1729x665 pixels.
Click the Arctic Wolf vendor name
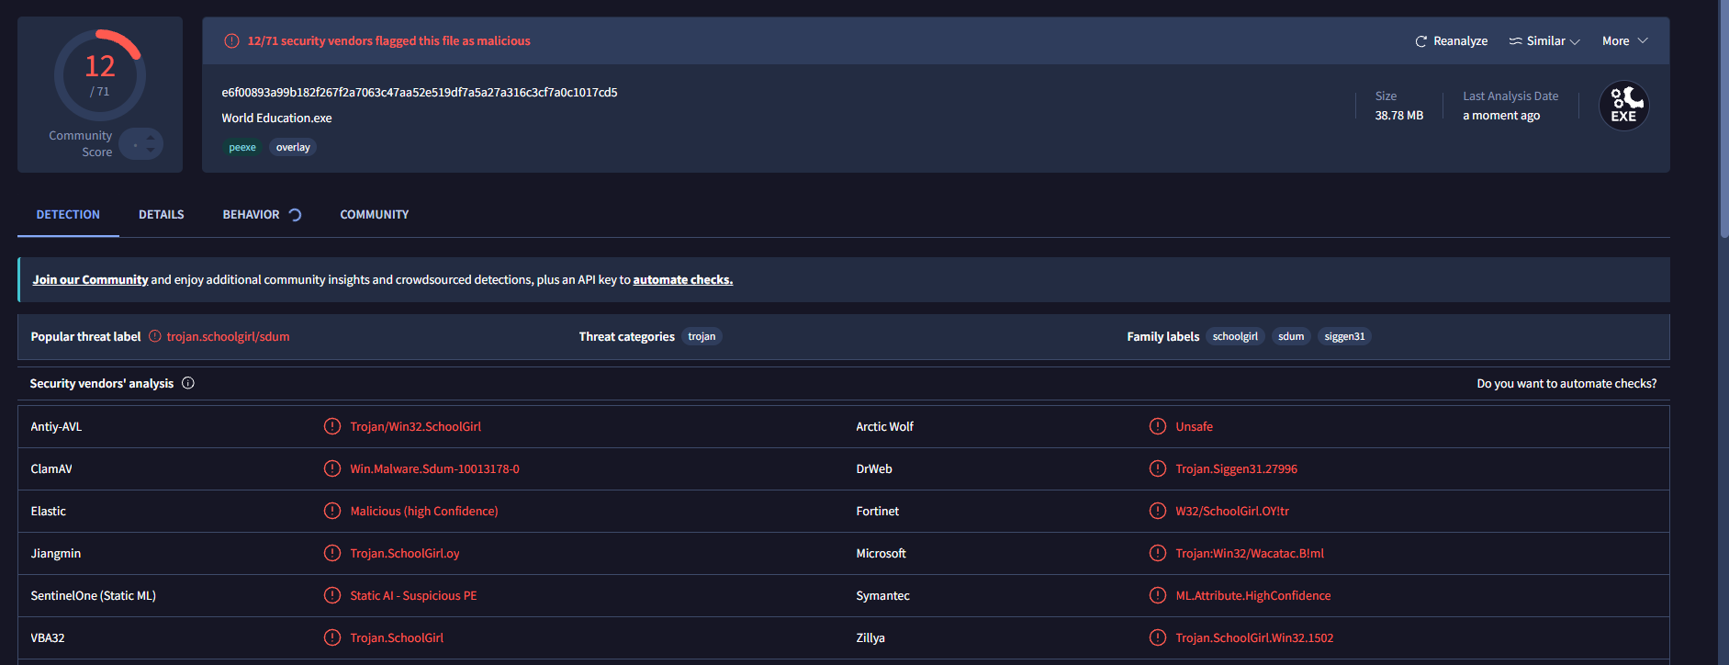[884, 427]
